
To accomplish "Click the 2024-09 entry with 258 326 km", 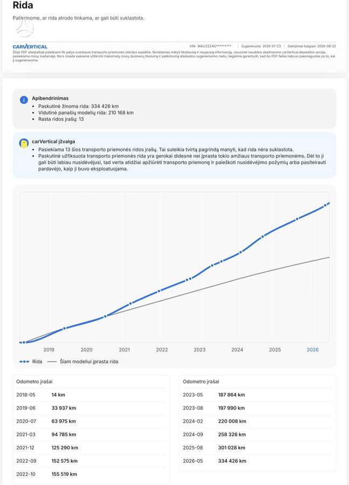I will (258, 434).
